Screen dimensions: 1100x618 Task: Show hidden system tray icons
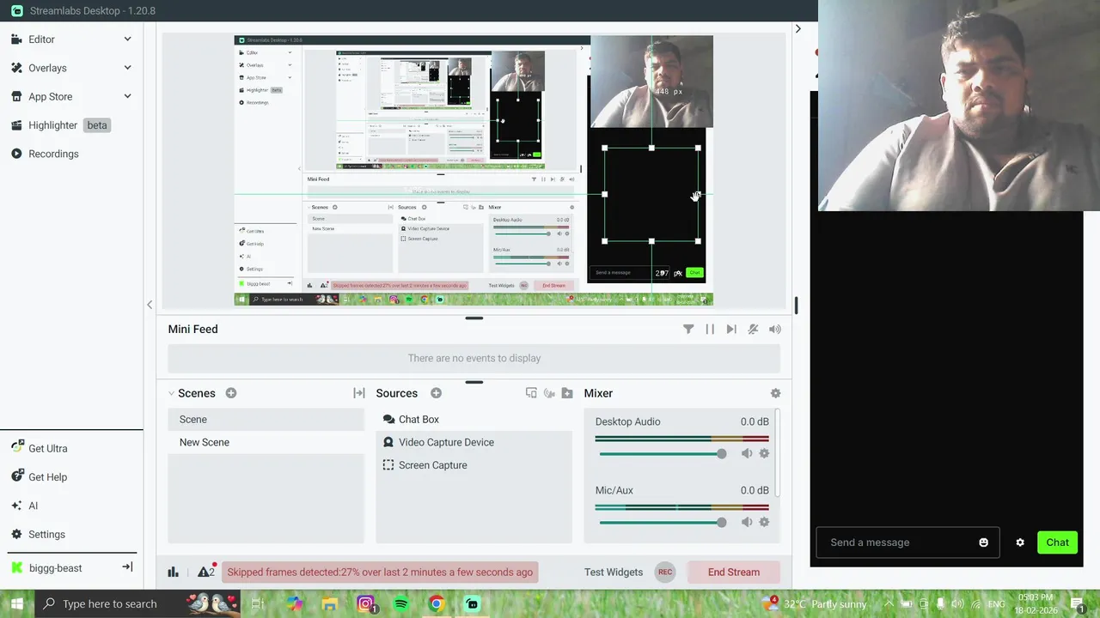889,603
